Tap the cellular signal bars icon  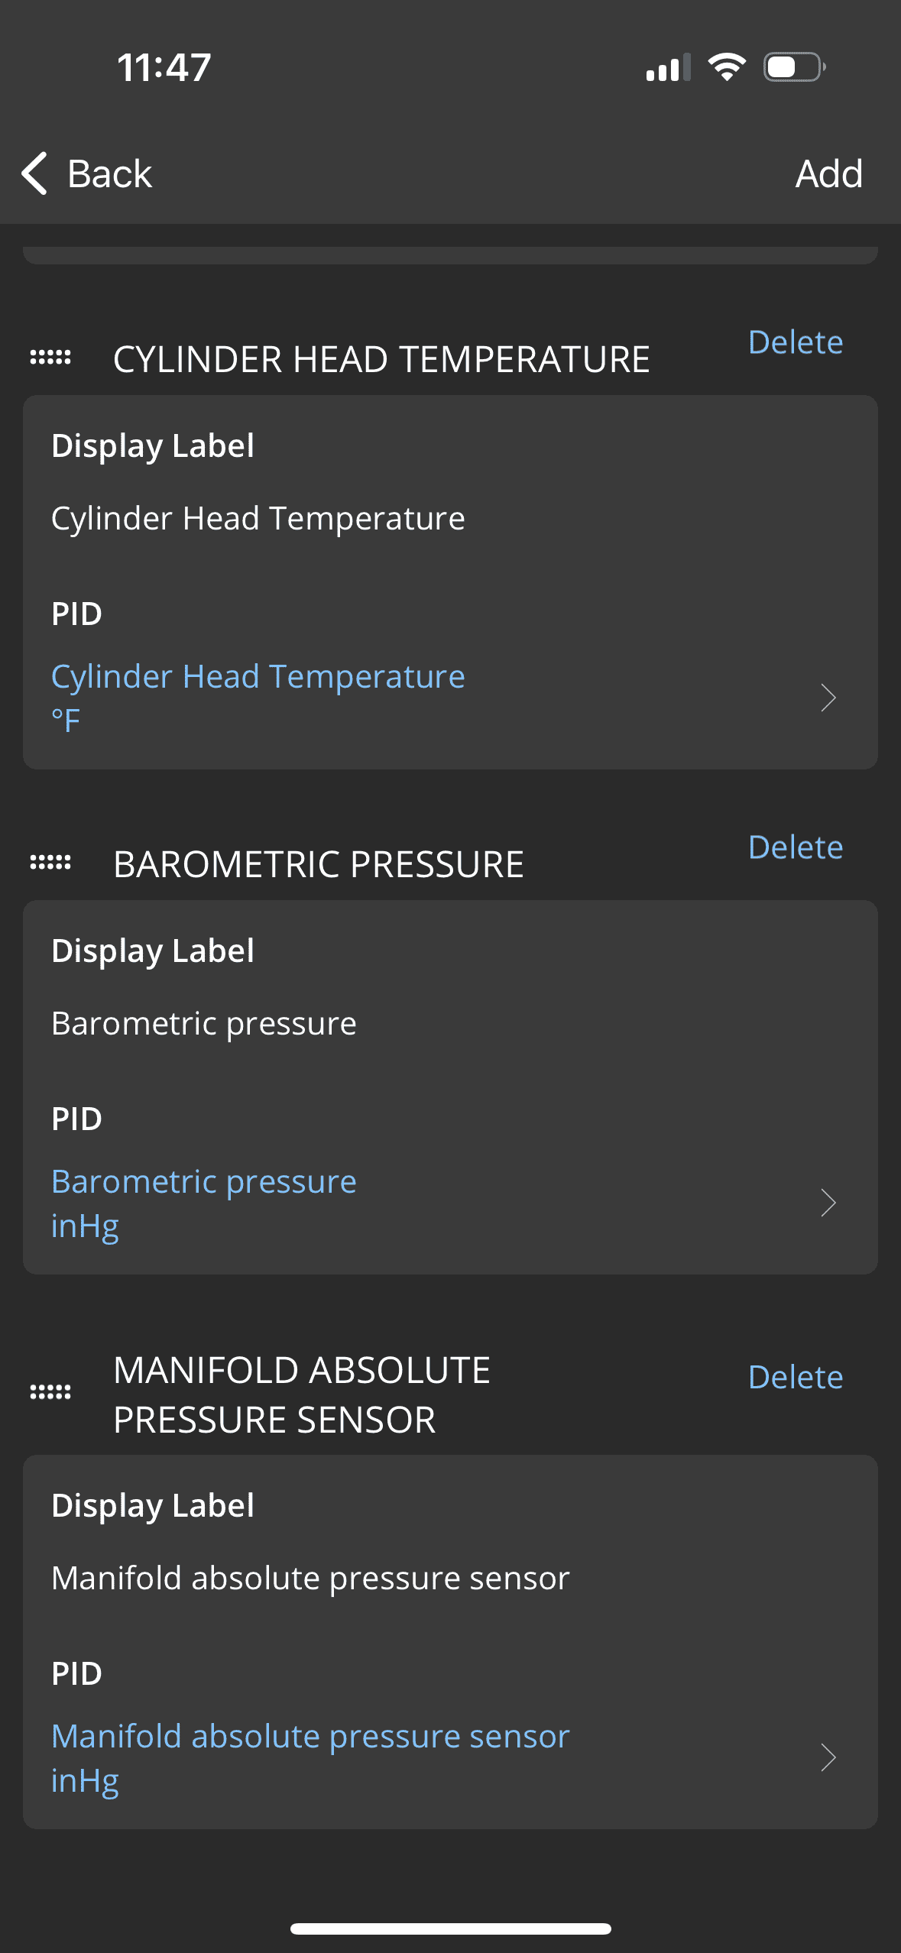pos(667,67)
